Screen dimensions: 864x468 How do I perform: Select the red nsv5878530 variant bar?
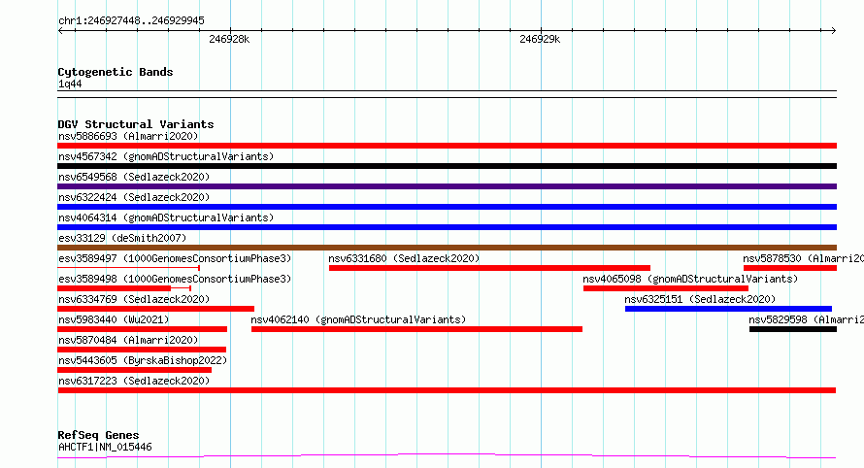coord(790,268)
